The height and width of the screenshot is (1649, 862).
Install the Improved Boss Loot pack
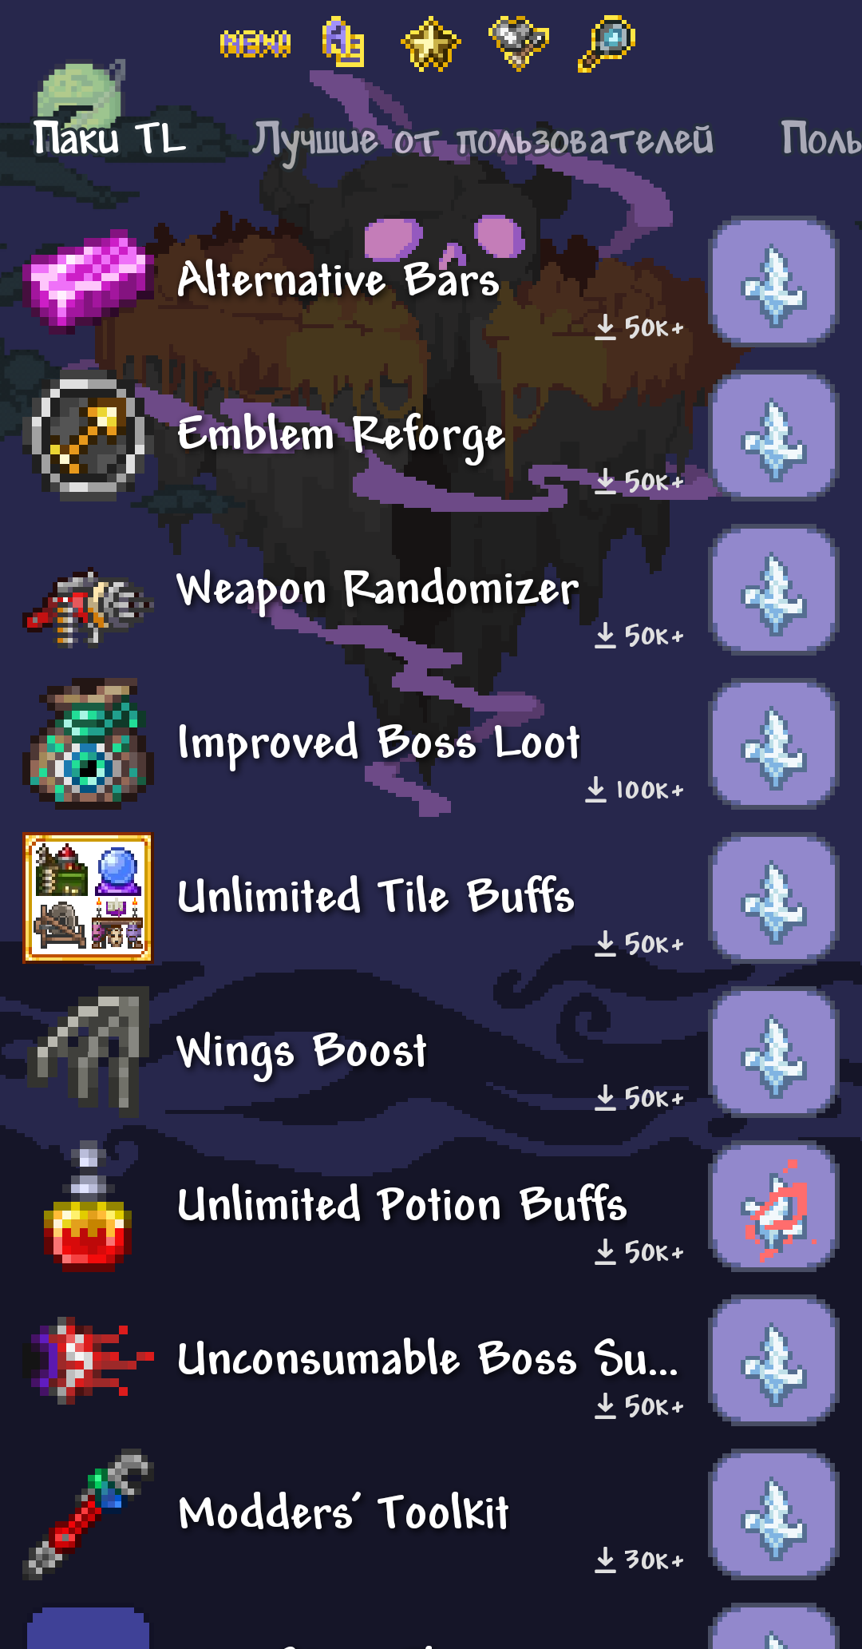tap(773, 746)
